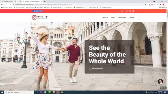
Task: Open the Extensions puzzle icon
Action: click(x=160, y=5)
